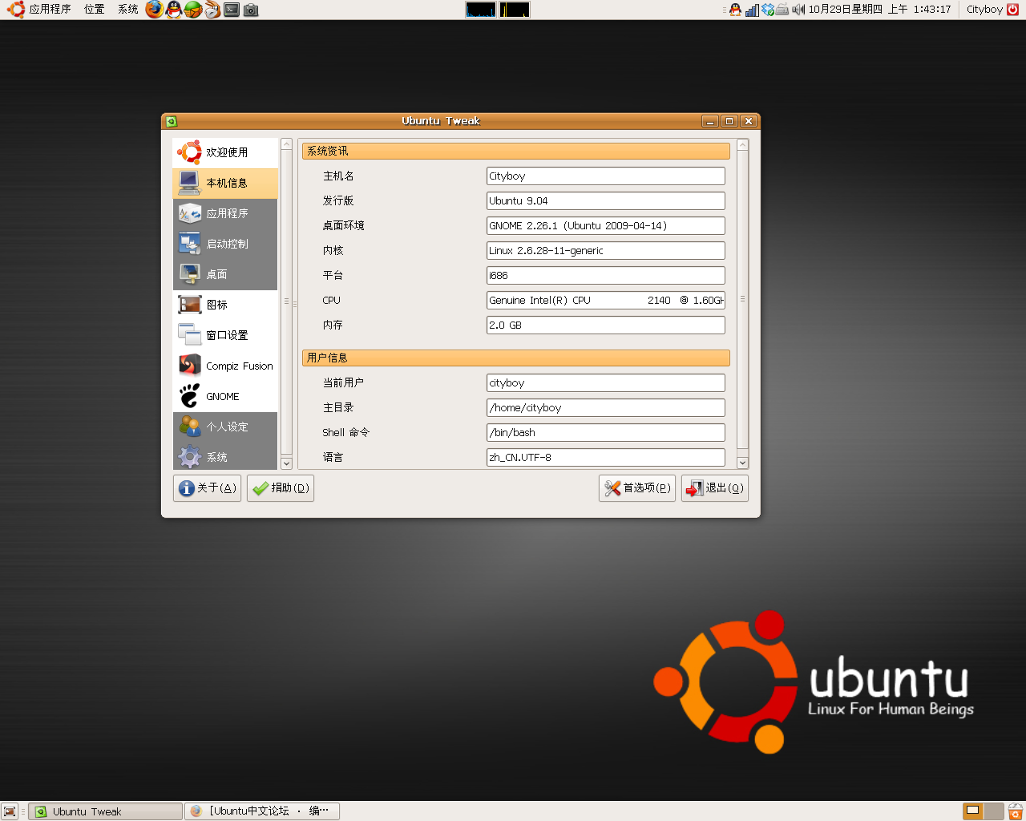1026x821 pixels.
Task: Click the 系统资讯 section header
Action: [516, 152]
